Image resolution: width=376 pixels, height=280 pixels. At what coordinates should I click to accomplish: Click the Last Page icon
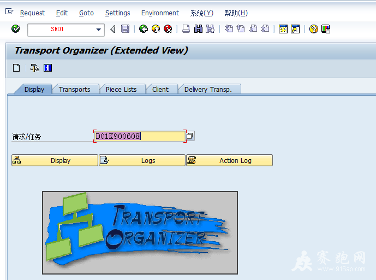click(x=265, y=29)
